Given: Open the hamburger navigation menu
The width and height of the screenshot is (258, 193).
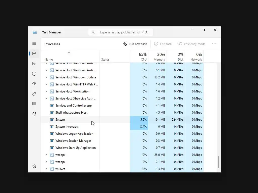Looking at the screenshot, I should click(34, 43).
